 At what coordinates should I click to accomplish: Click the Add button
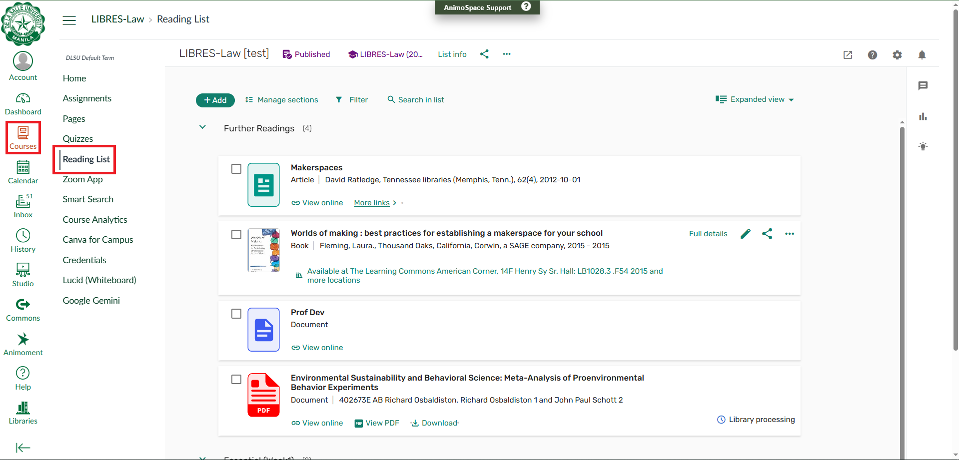(x=215, y=100)
